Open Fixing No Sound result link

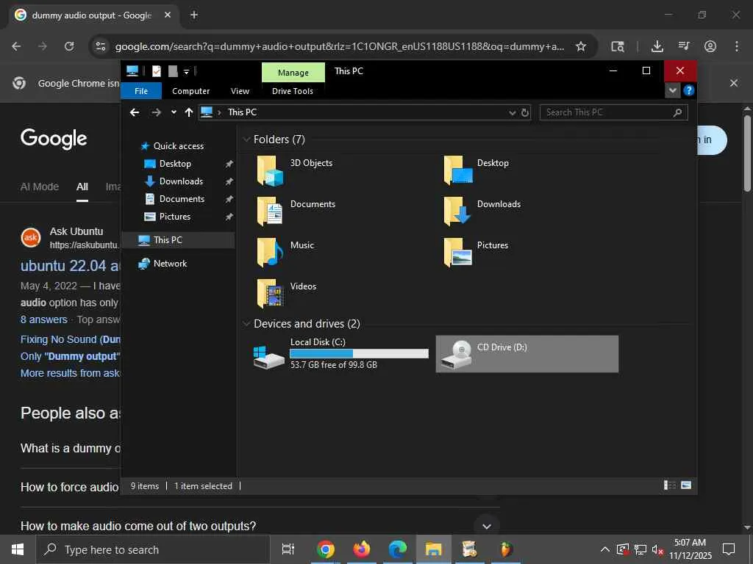[70, 339]
